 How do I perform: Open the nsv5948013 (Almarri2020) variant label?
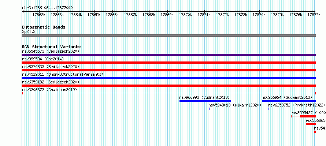[x=235, y=105]
